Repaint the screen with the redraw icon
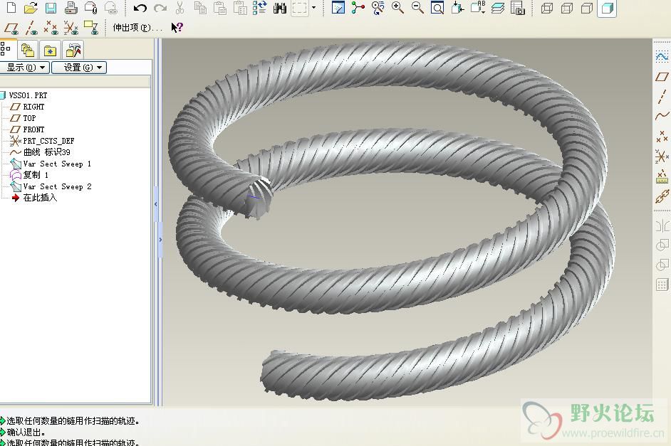 [x=338, y=8]
